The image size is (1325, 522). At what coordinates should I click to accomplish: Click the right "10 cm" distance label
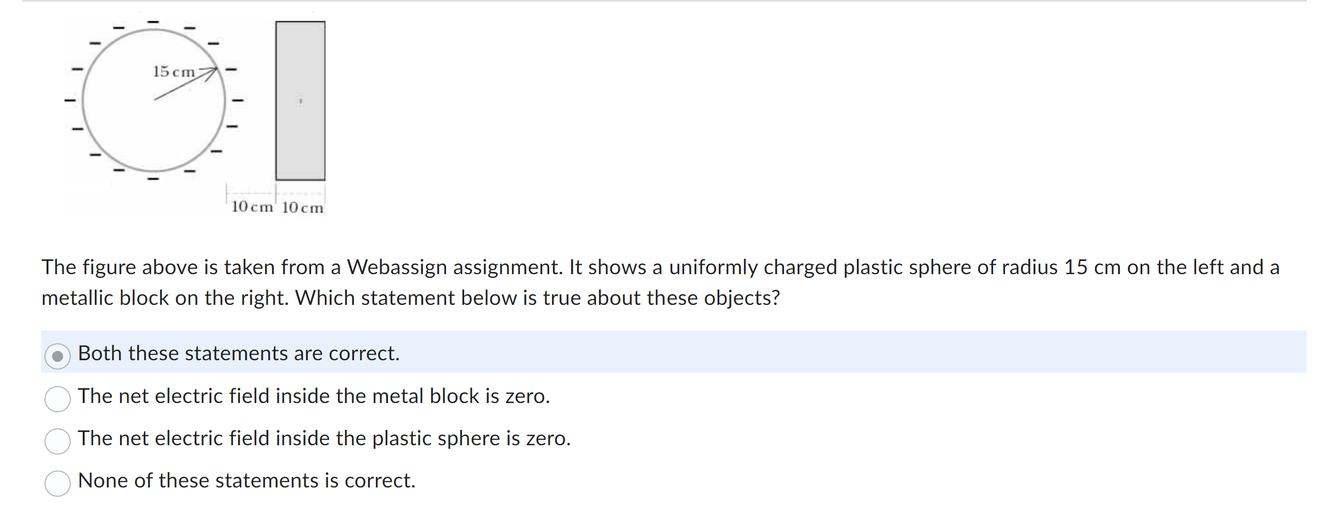tap(302, 207)
